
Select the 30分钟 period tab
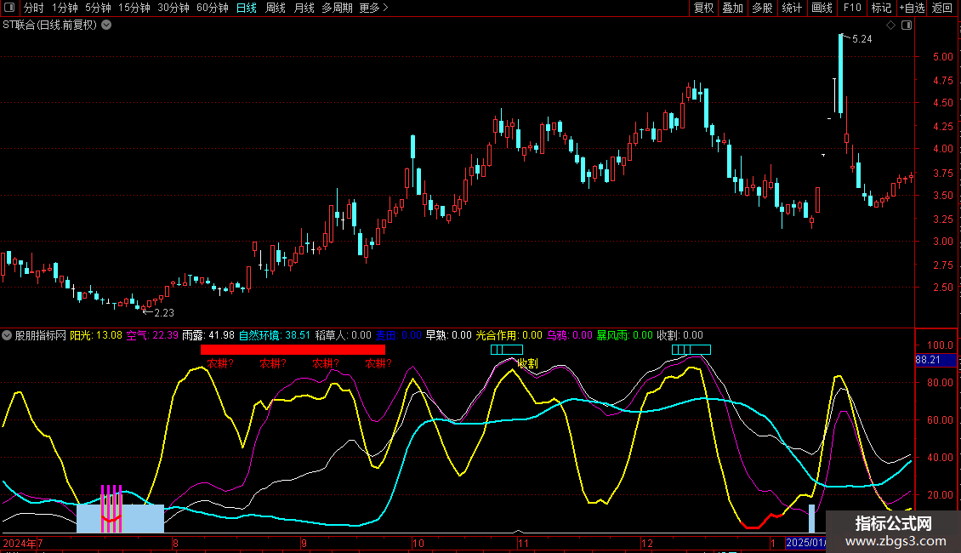173,8
